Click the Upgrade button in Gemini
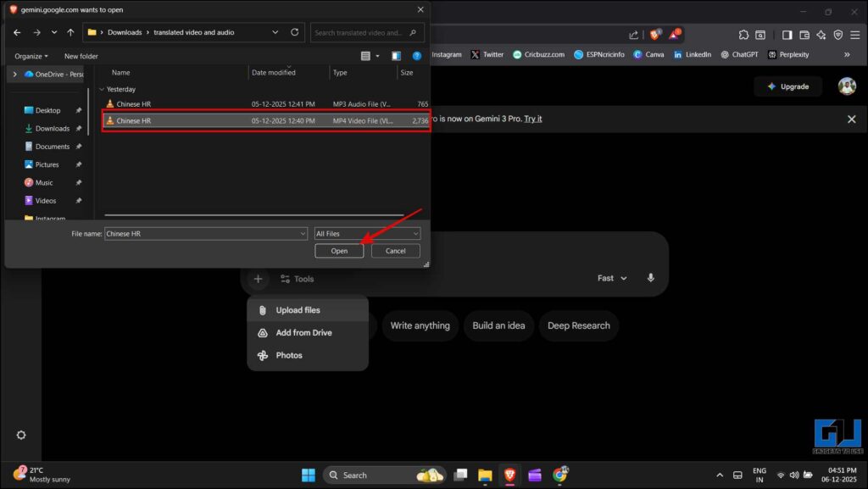Image resolution: width=868 pixels, height=489 pixels. (x=787, y=86)
